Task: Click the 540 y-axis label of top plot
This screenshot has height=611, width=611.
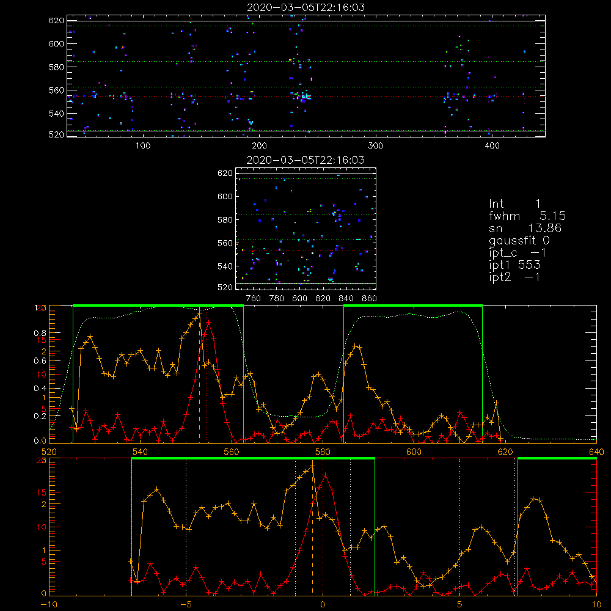Action: coord(56,114)
